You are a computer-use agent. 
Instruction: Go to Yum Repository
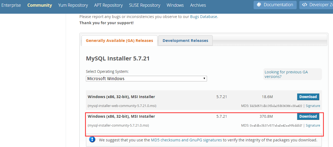73,5
